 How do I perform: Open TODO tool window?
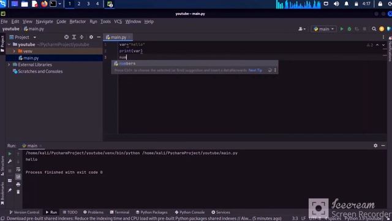70,212
